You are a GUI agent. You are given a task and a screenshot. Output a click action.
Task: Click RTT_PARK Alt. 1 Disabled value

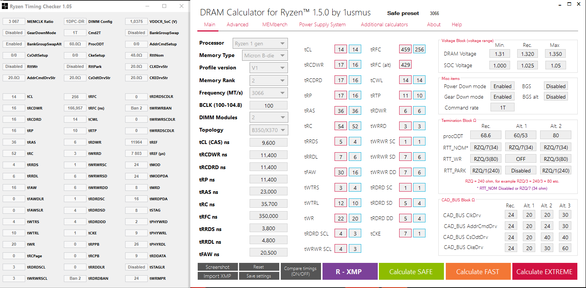click(521, 170)
